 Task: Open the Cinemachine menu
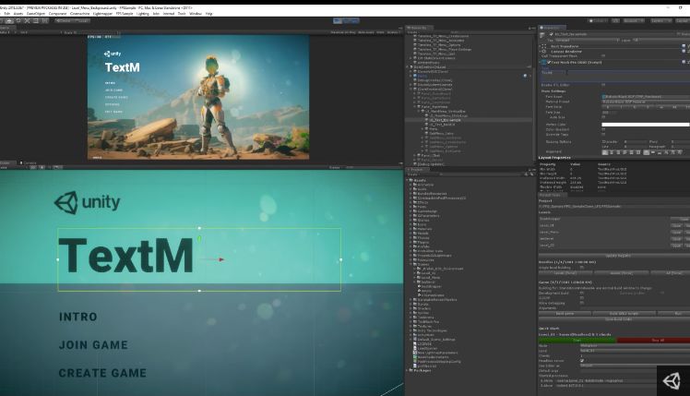79,14
